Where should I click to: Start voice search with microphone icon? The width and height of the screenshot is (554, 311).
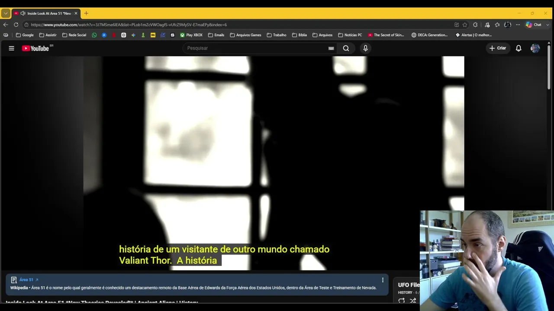[x=365, y=48]
